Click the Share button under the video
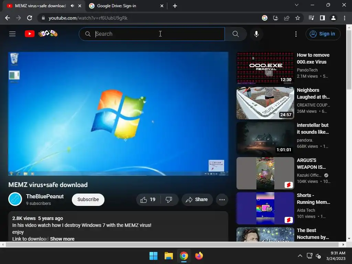The height and width of the screenshot is (264, 352). coord(197,200)
